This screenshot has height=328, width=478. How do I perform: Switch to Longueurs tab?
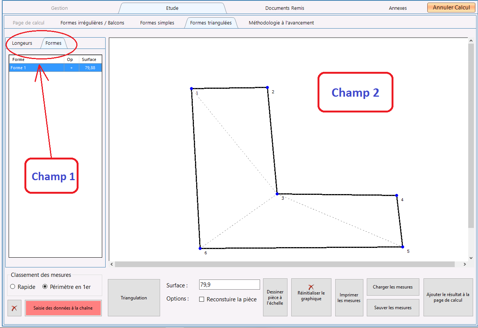(22, 43)
